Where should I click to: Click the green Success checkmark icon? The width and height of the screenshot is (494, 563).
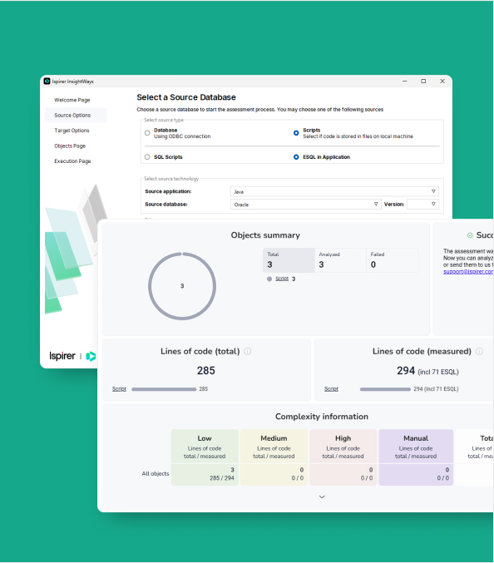470,235
